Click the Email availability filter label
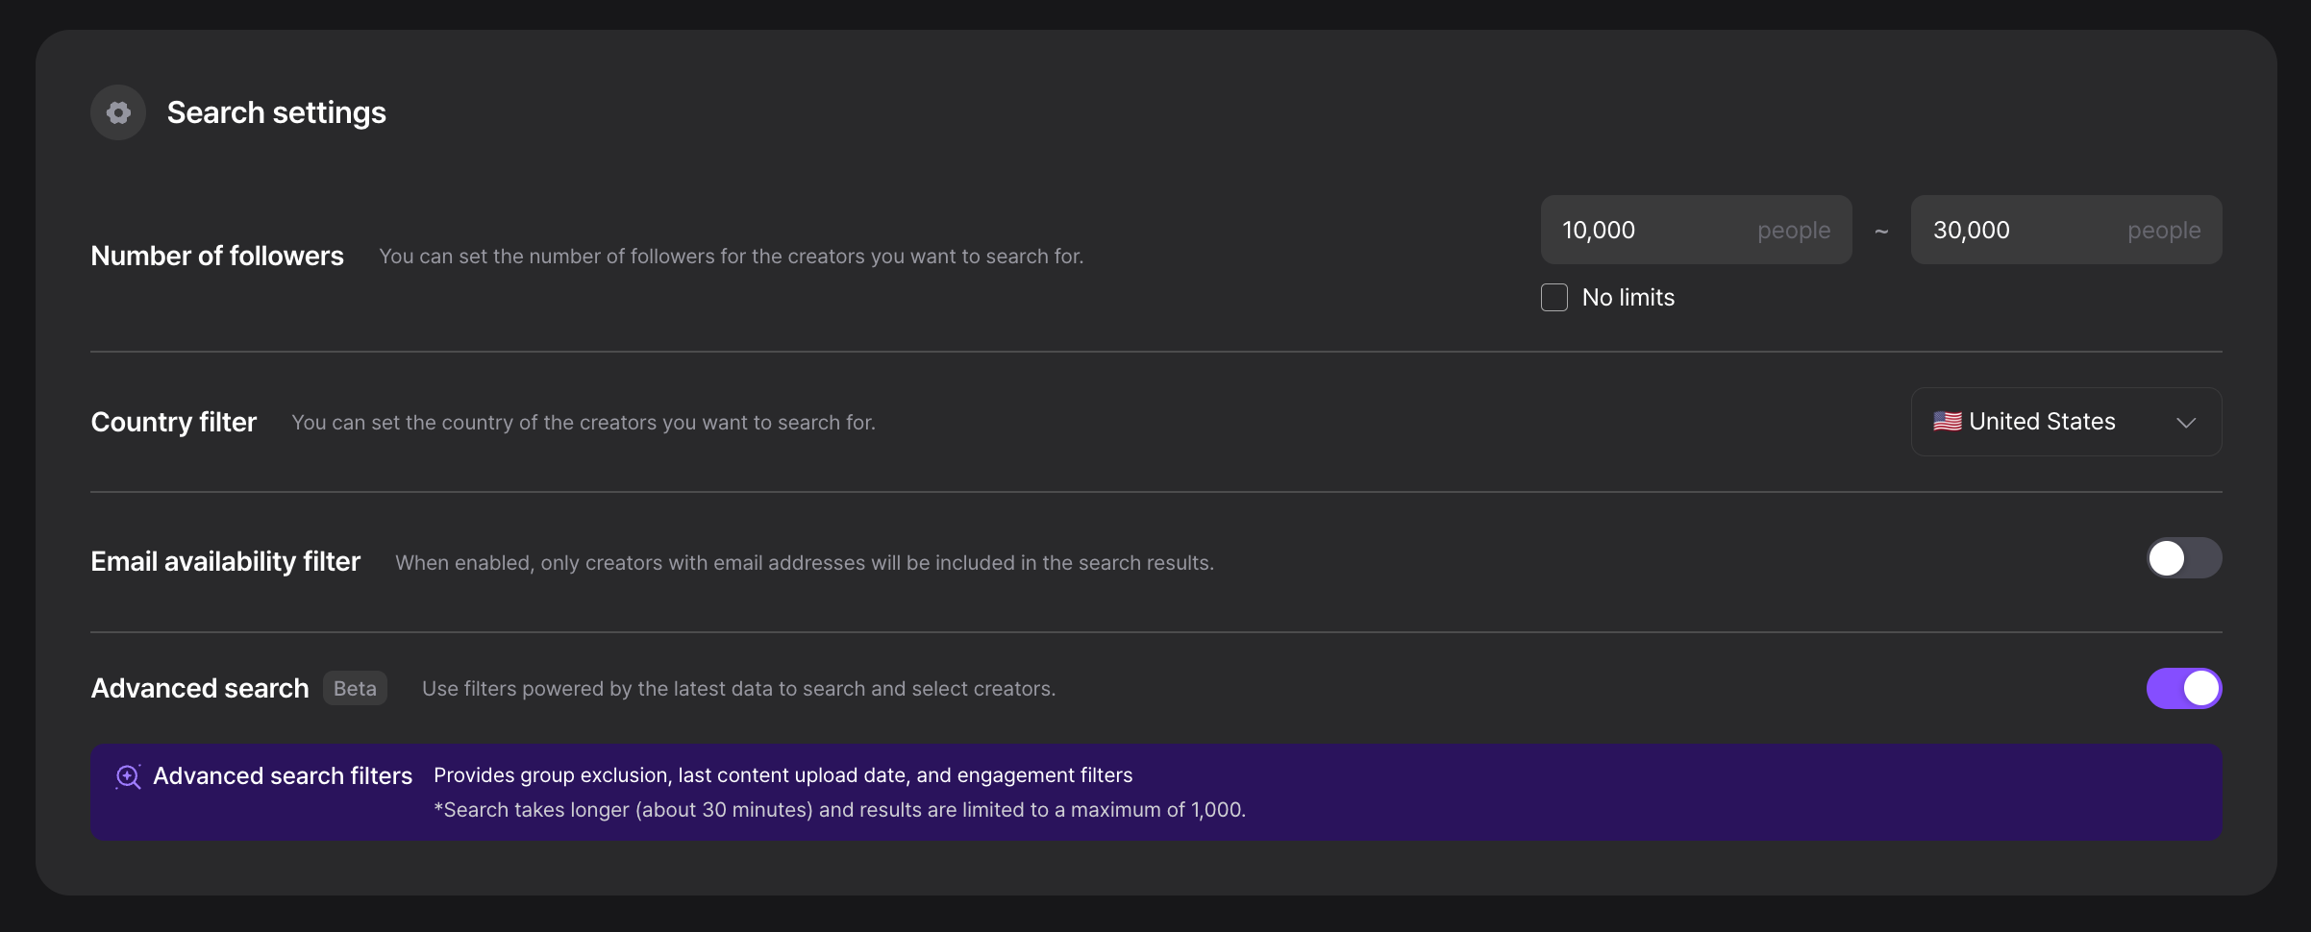Screen dimensions: 2311x932 click(226, 561)
